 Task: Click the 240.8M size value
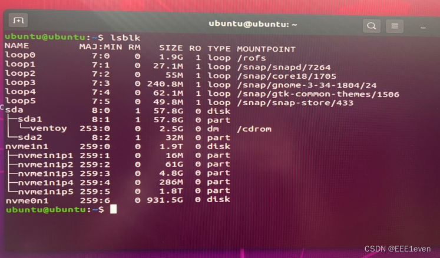pos(165,84)
